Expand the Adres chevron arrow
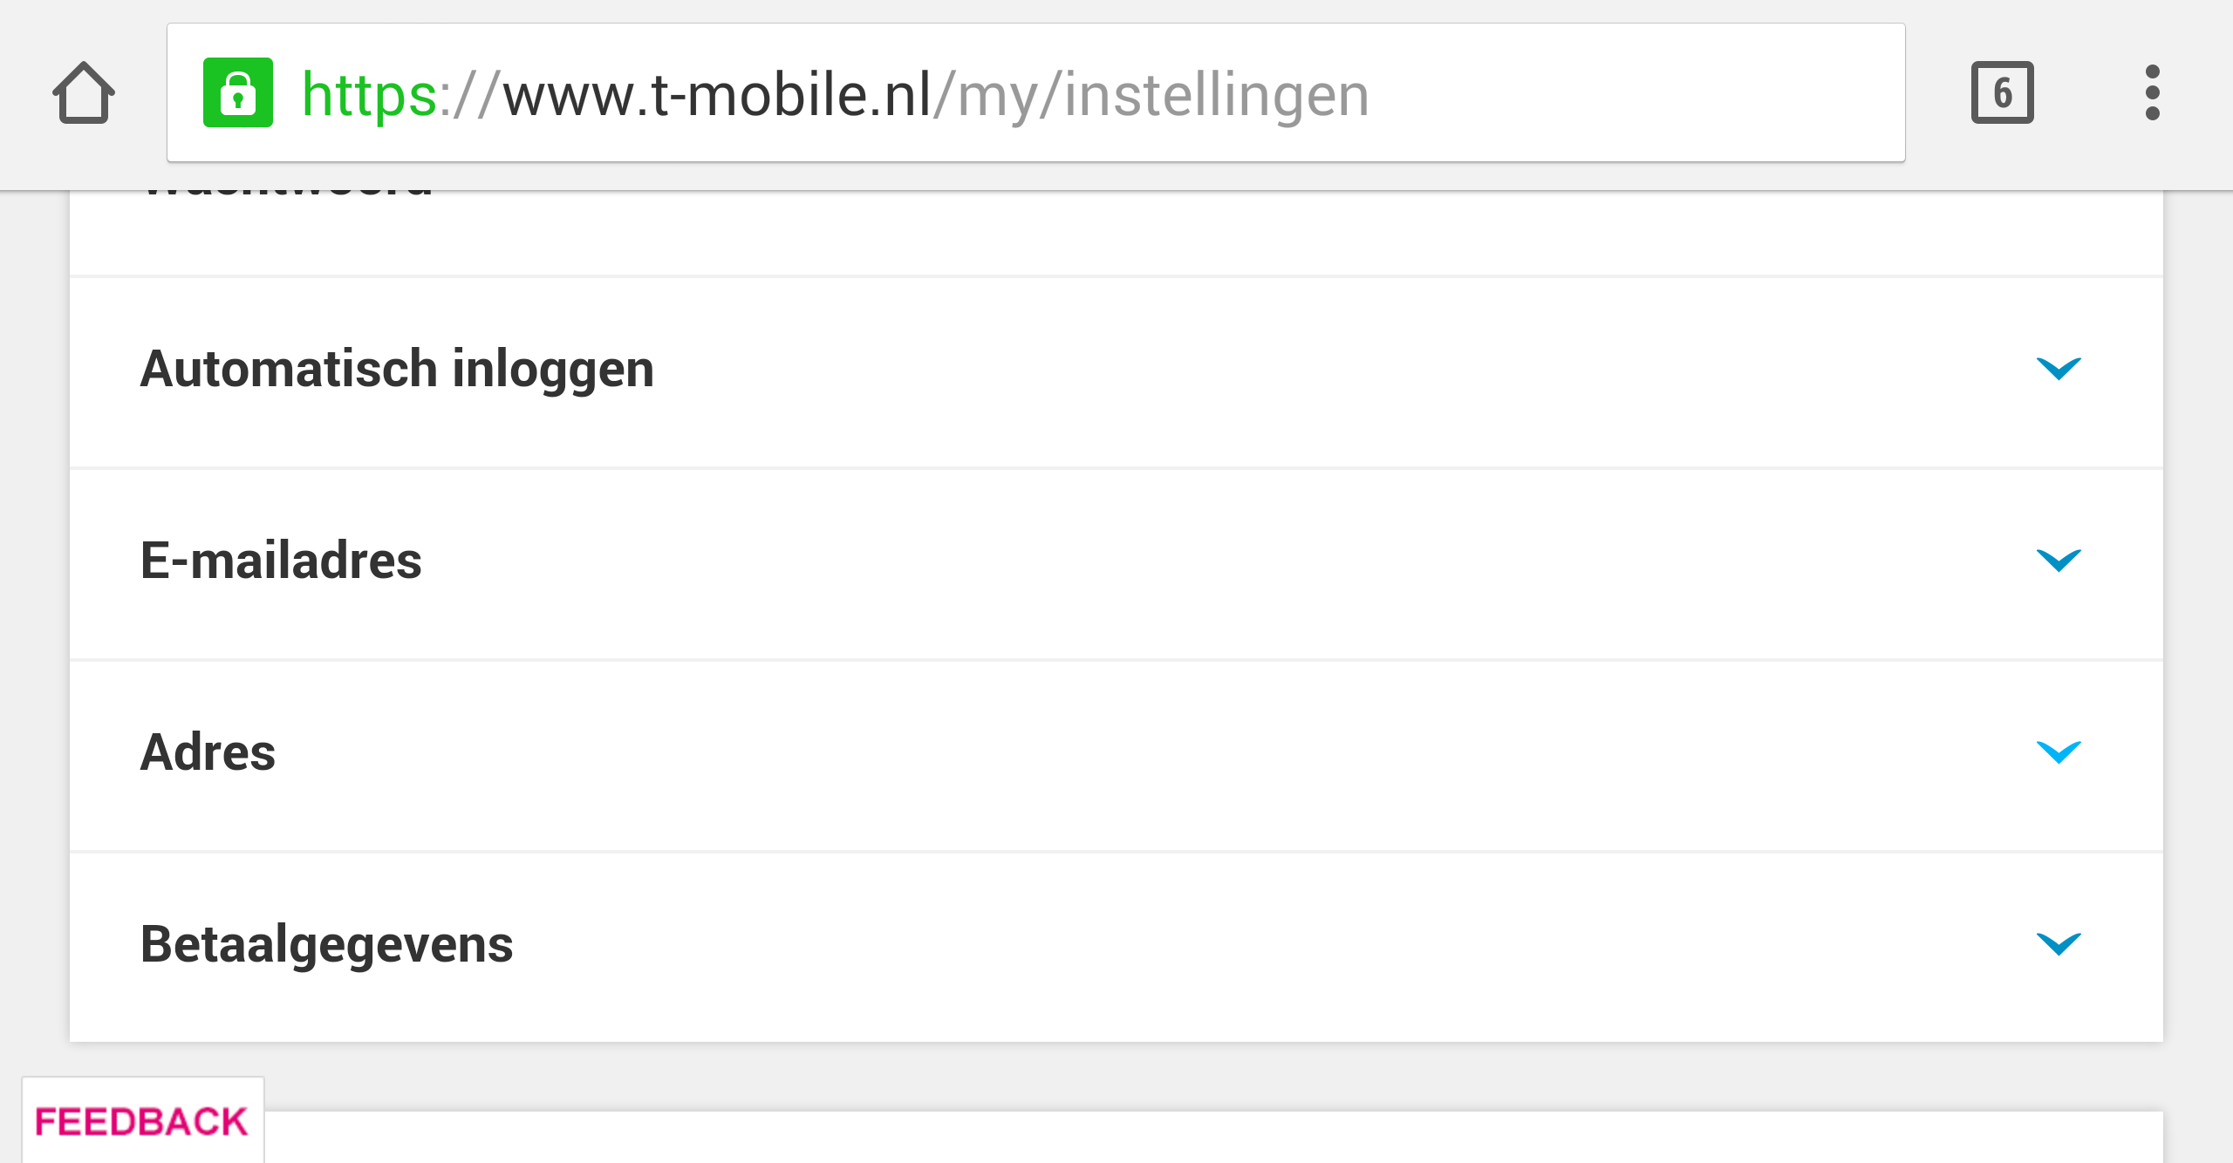The width and height of the screenshot is (2233, 1163). pyautogui.click(x=2059, y=752)
